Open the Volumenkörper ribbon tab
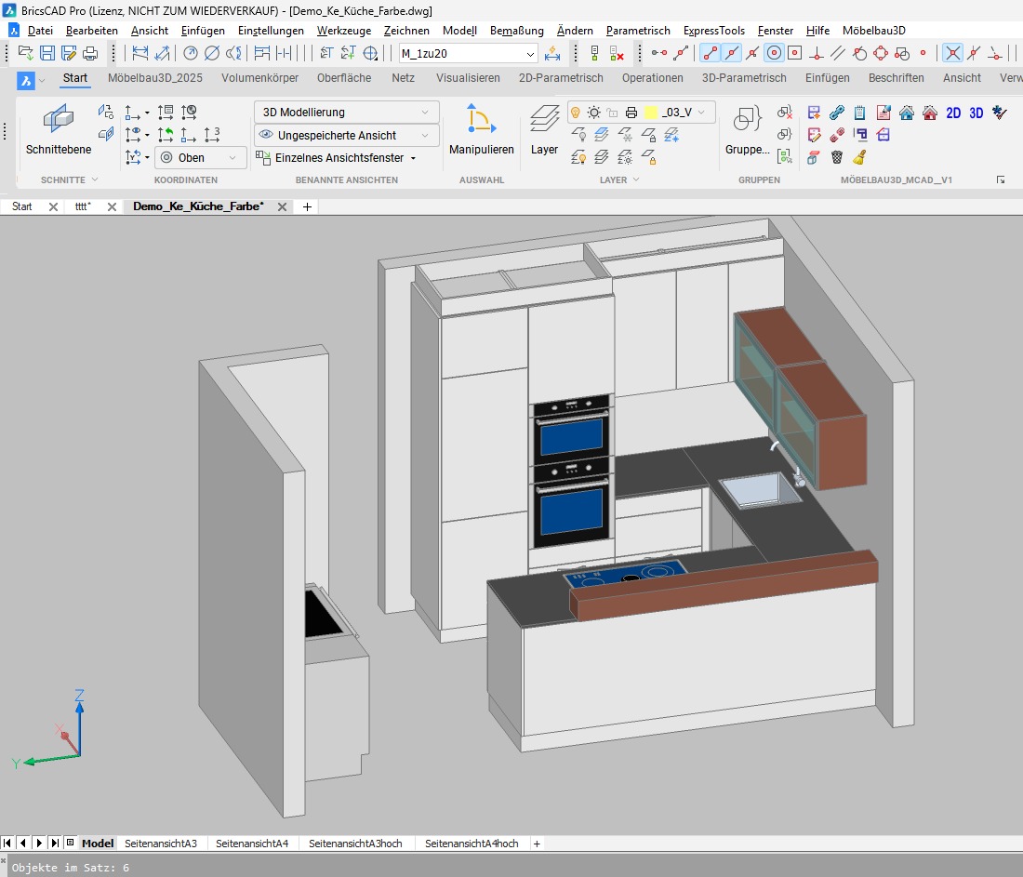This screenshot has height=877, width=1023. coord(259,78)
